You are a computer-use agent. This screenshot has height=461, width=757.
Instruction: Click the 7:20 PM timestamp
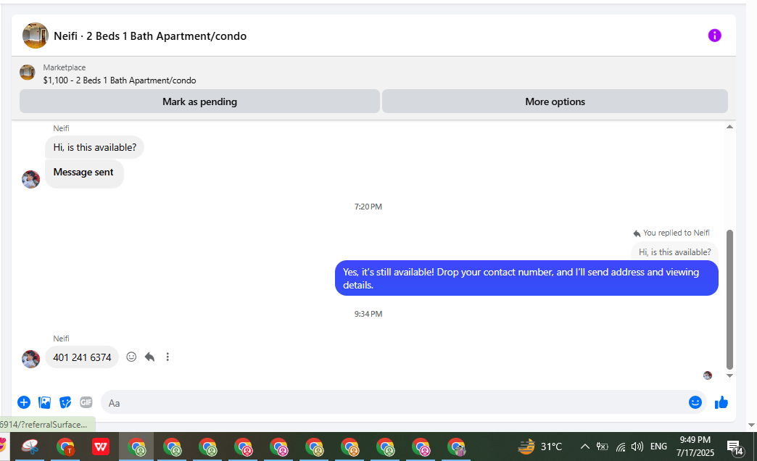coord(368,207)
